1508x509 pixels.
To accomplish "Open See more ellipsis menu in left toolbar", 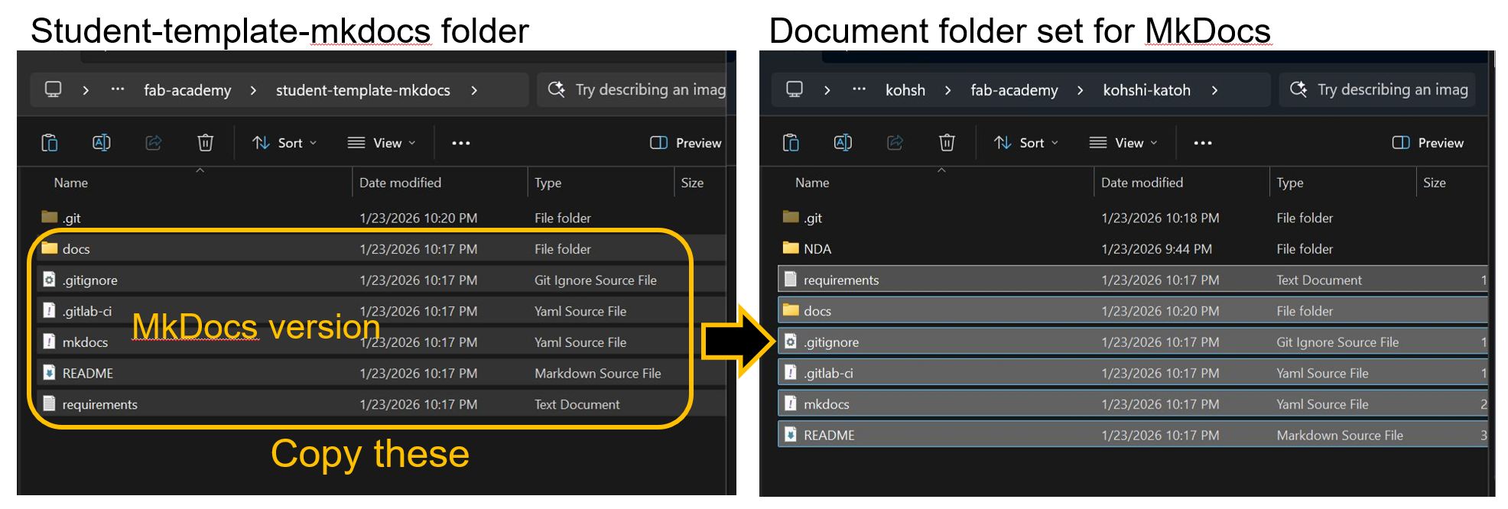I will tap(461, 143).
